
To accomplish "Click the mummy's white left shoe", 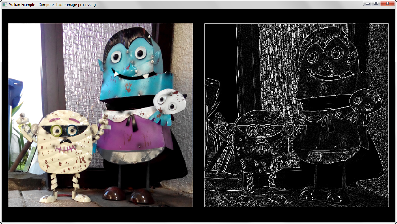I will tap(48, 198).
